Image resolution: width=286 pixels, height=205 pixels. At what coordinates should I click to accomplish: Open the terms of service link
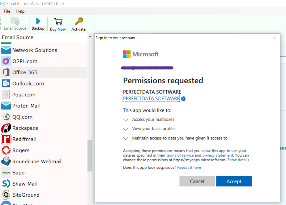click(180, 155)
